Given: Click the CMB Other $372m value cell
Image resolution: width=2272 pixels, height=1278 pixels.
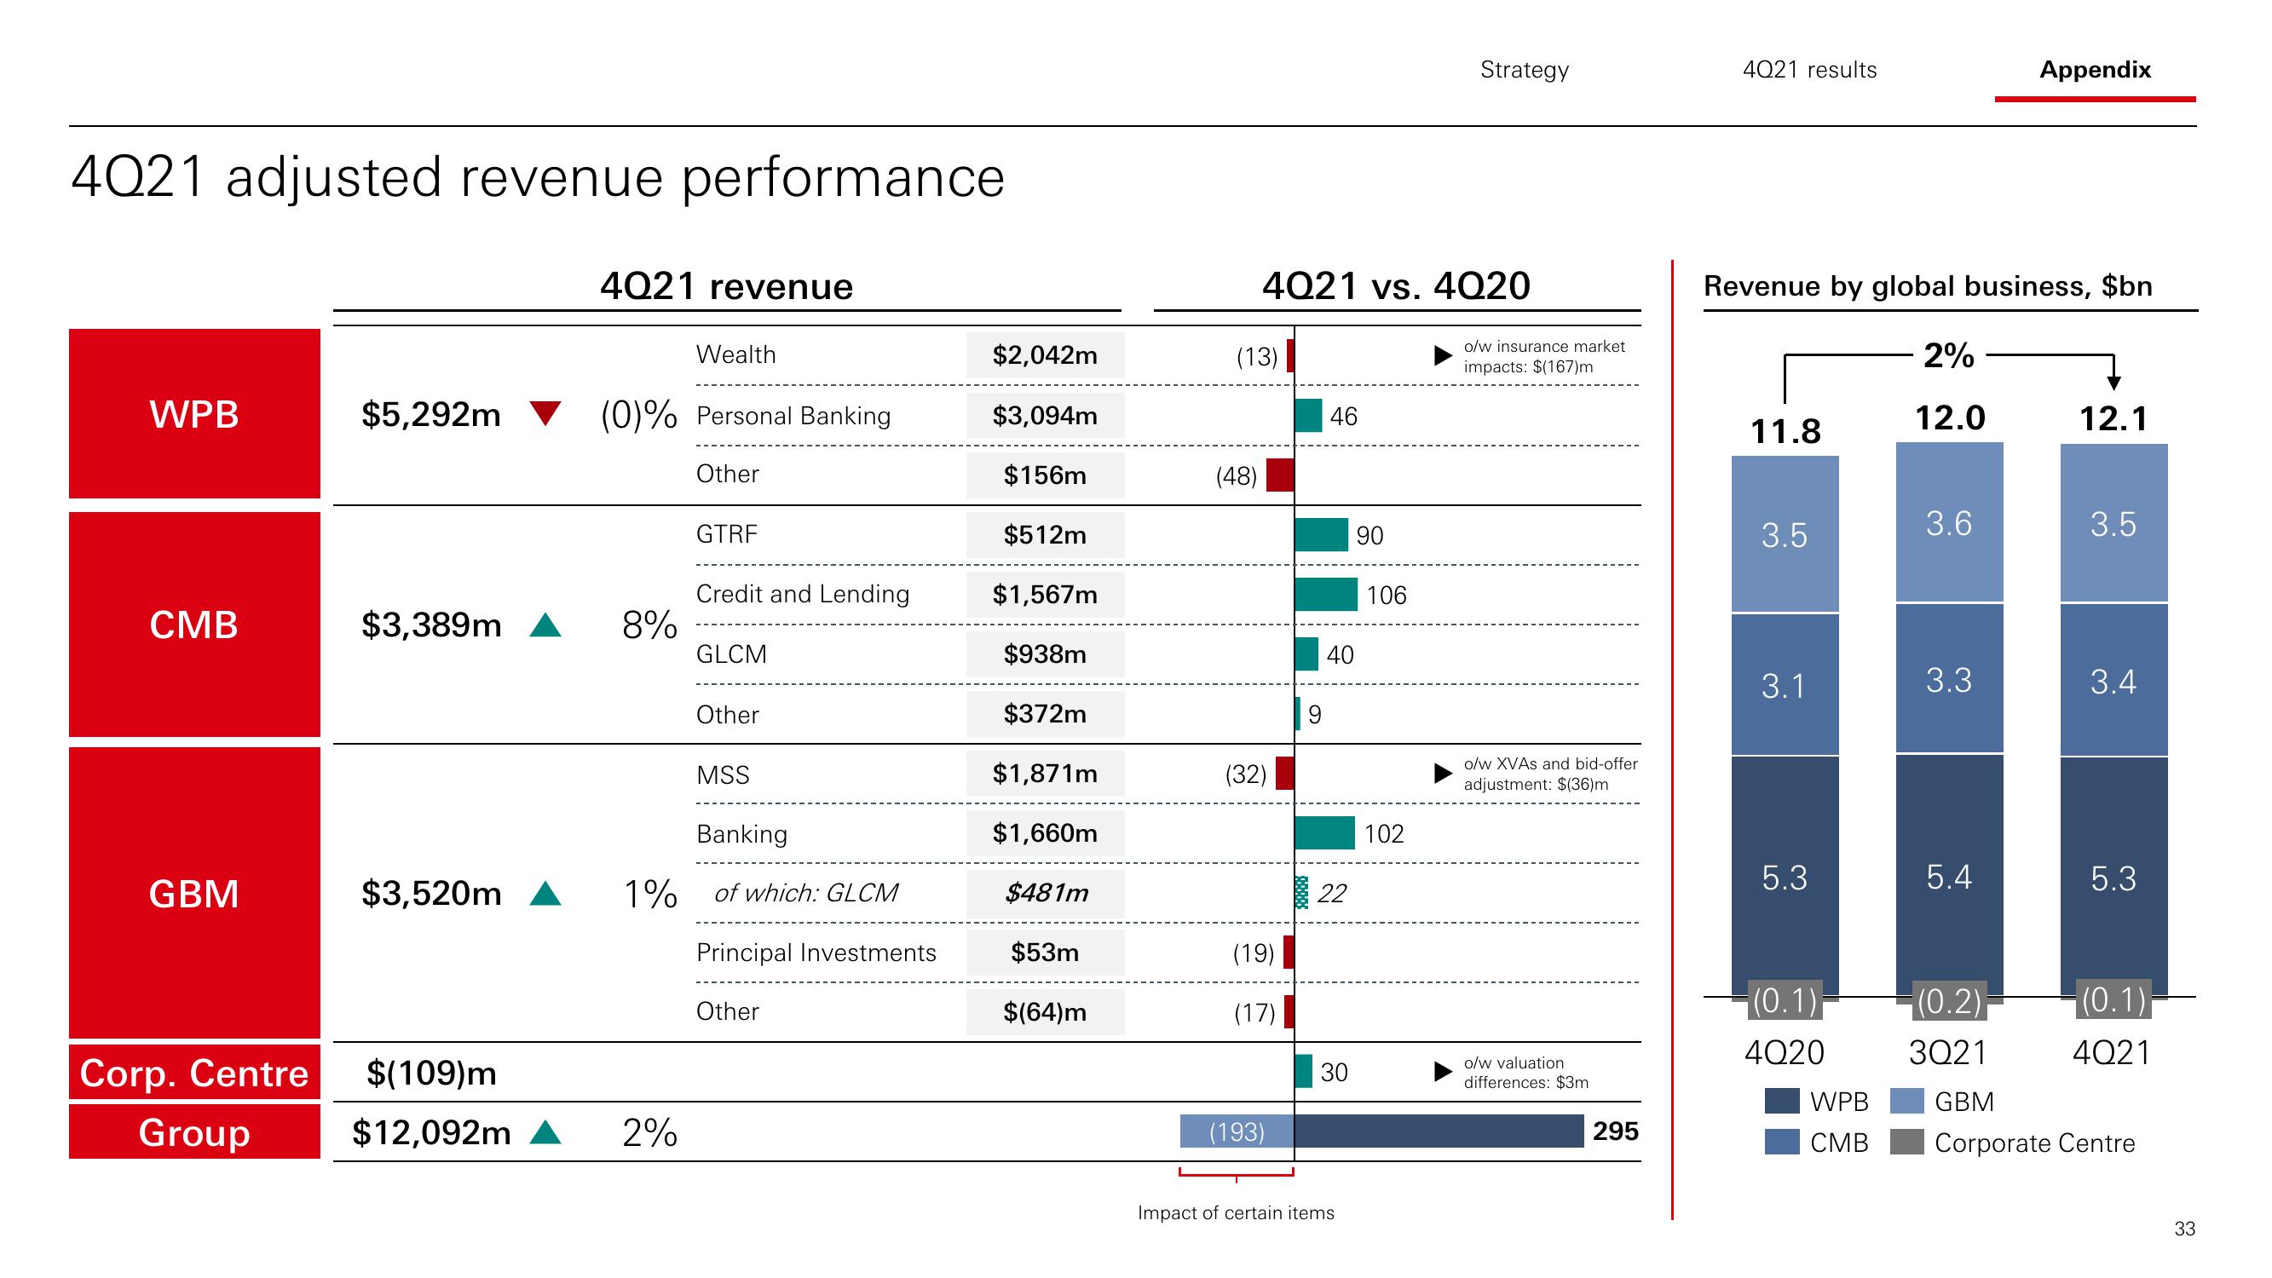Looking at the screenshot, I should [1045, 713].
